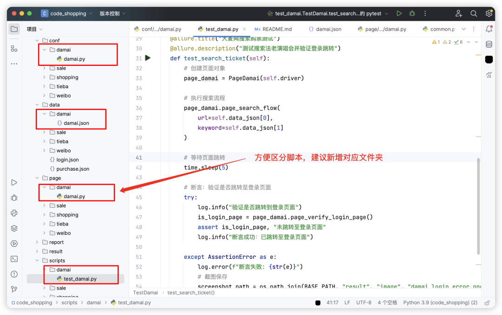Open inspection warnings summary widget
The image size is (502, 315).
tap(447, 42)
